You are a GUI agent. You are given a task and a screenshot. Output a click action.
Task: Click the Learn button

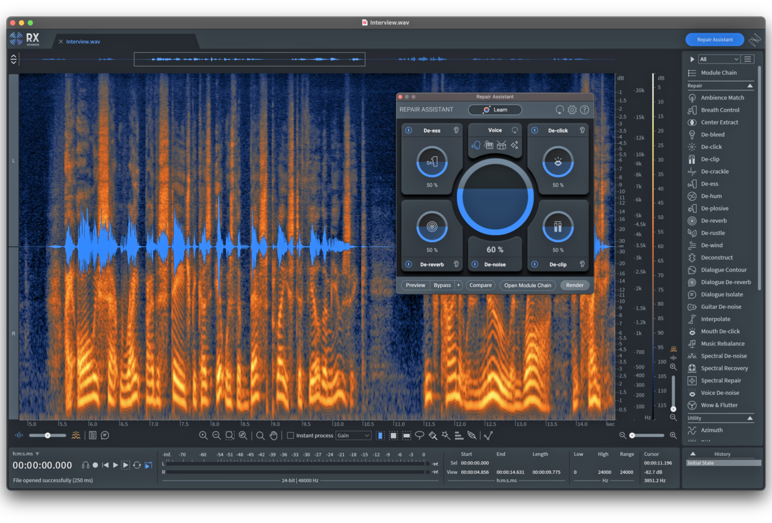(495, 110)
